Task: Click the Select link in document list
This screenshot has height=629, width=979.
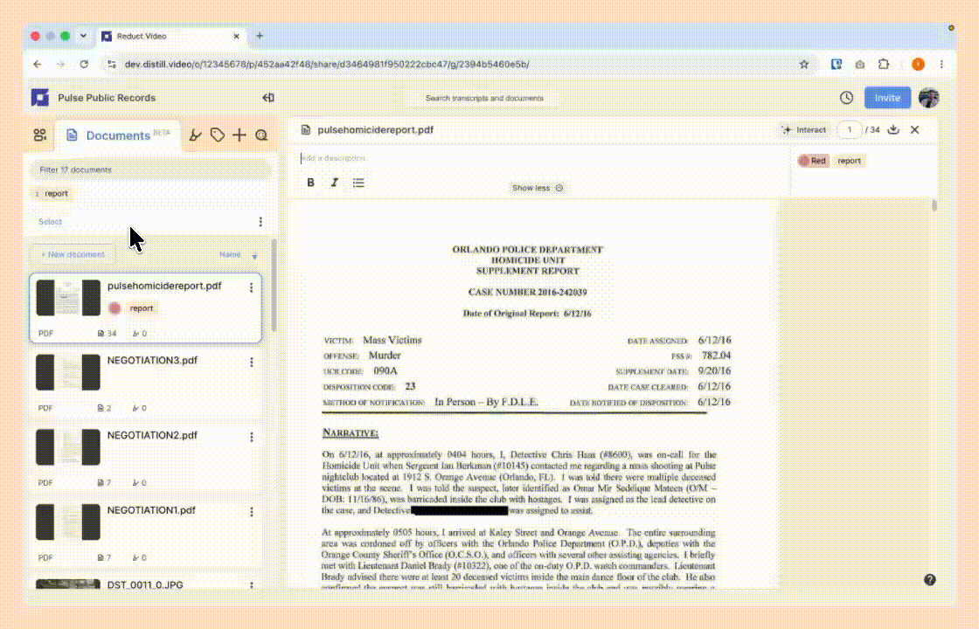Action: coord(50,222)
